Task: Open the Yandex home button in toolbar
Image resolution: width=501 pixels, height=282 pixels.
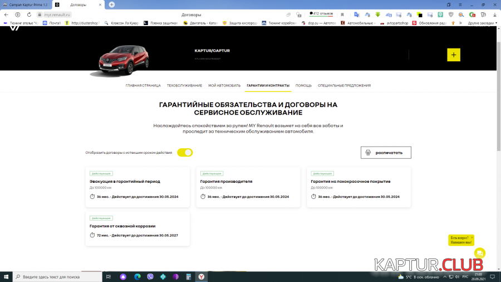Action: (18, 14)
